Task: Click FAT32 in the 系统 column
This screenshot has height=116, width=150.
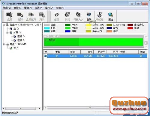Action: click(x=73, y=56)
